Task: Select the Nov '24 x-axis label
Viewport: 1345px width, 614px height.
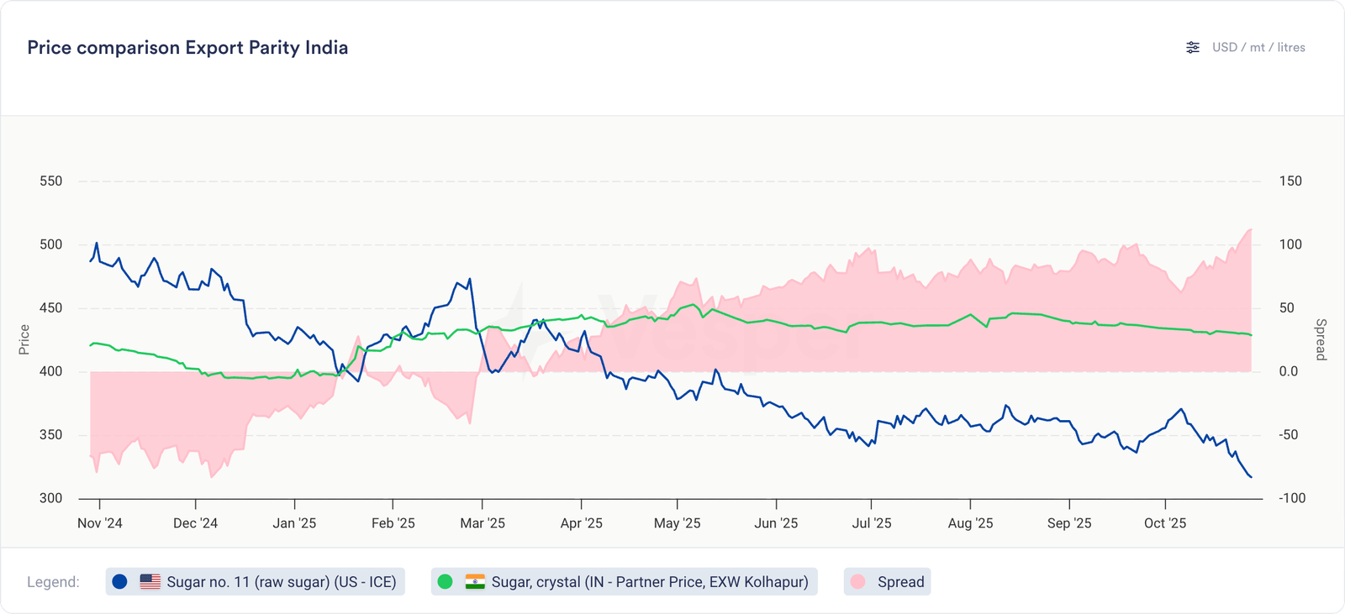Action: pos(100,523)
